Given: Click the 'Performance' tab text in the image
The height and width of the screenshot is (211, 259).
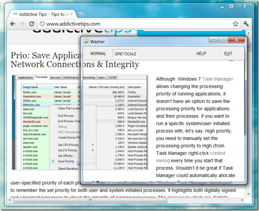Looking at the screenshot, I should pos(71,77).
